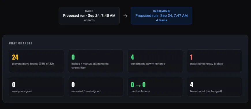Select the Incoming proposed run card
This screenshot has width=251, height=109.
pos(162,15)
